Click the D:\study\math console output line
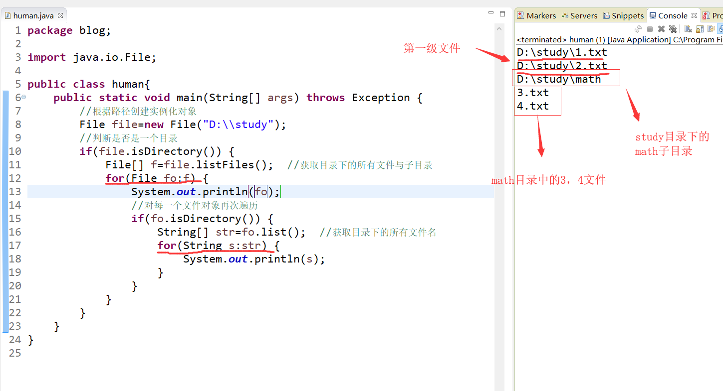The width and height of the screenshot is (723, 391). coord(559,79)
